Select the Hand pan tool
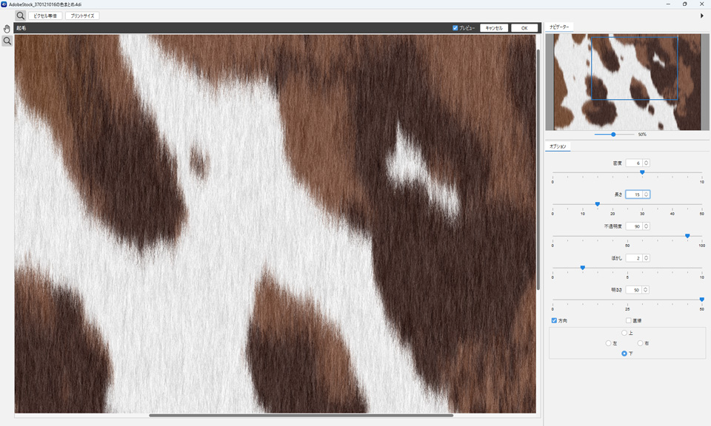Viewport: 711px width, 426px height. [x=7, y=29]
